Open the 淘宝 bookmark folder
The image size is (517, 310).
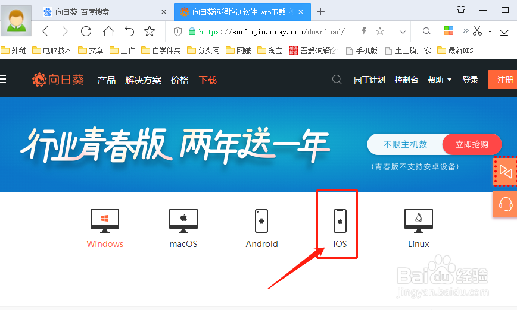270,50
